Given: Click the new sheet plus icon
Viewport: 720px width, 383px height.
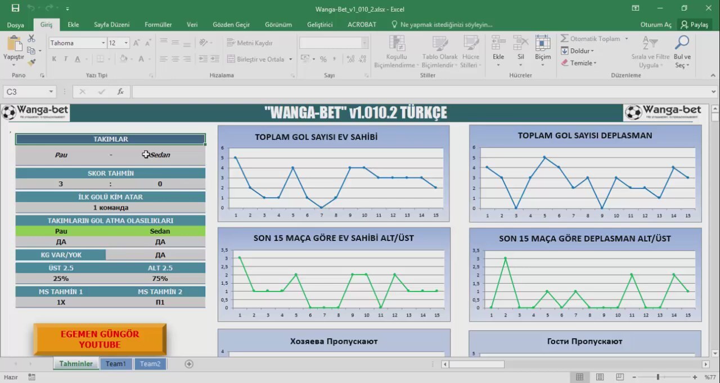Looking at the screenshot, I should [189, 364].
